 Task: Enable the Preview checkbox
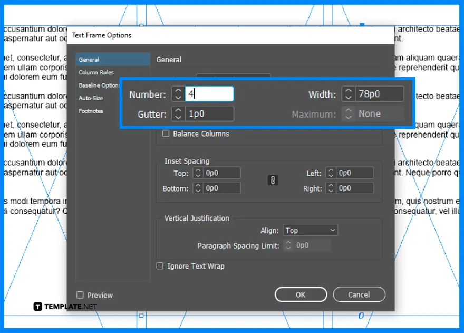tap(80, 295)
